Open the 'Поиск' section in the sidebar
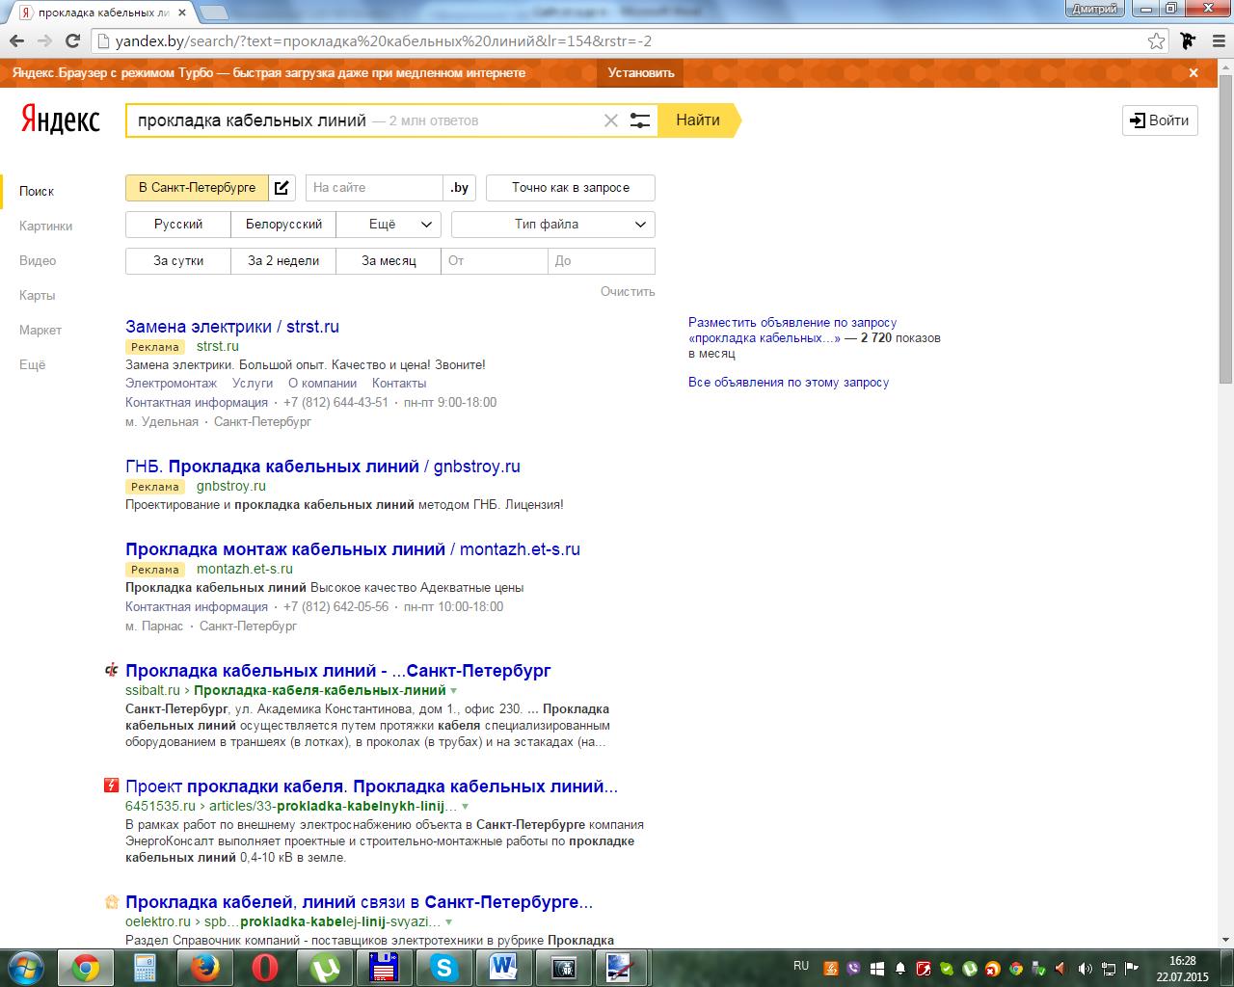 pyautogui.click(x=37, y=191)
